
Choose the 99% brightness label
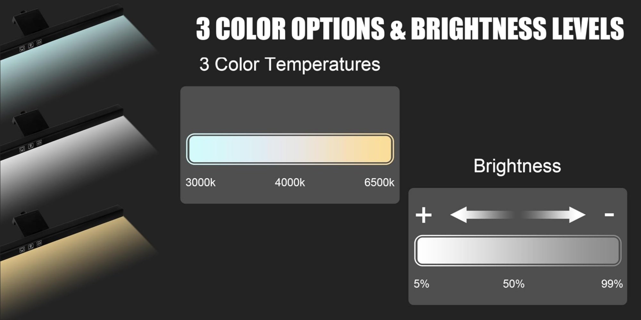click(612, 284)
